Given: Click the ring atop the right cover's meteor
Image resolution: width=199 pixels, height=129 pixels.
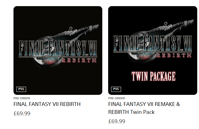Looking at the screenshot, I should point(166,23).
